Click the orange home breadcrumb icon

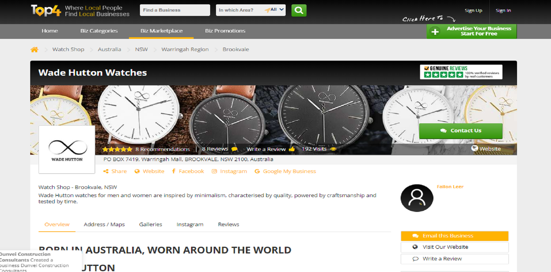35,50
